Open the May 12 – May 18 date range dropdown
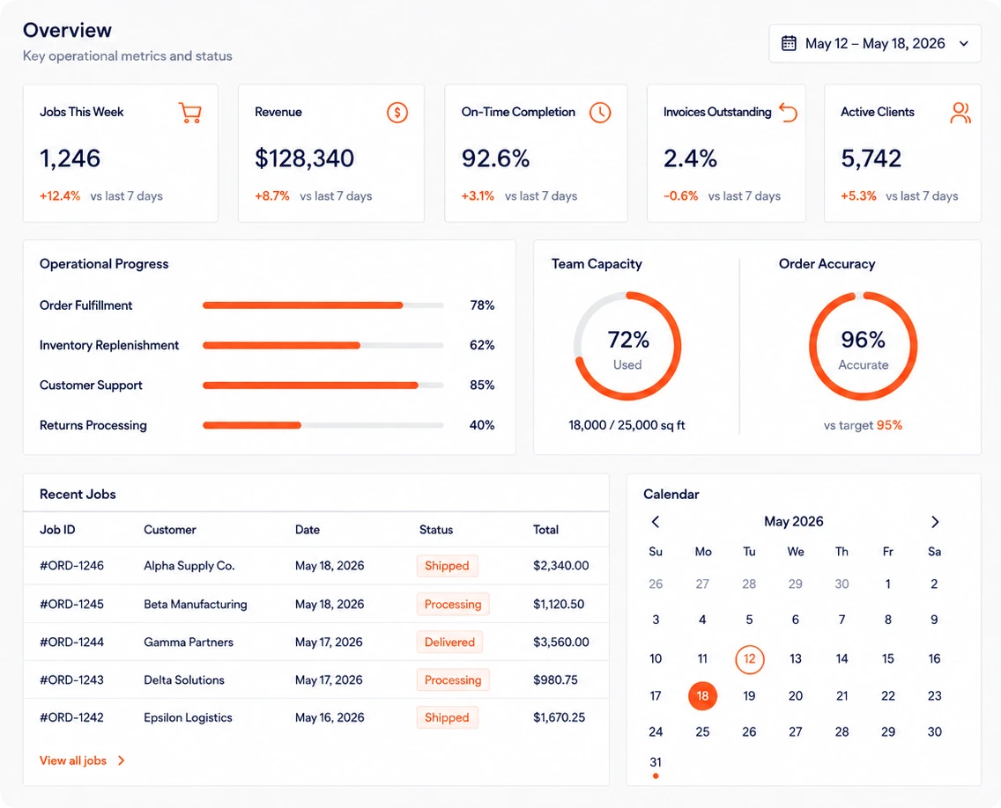1001x808 pixels. click(875, 43)
